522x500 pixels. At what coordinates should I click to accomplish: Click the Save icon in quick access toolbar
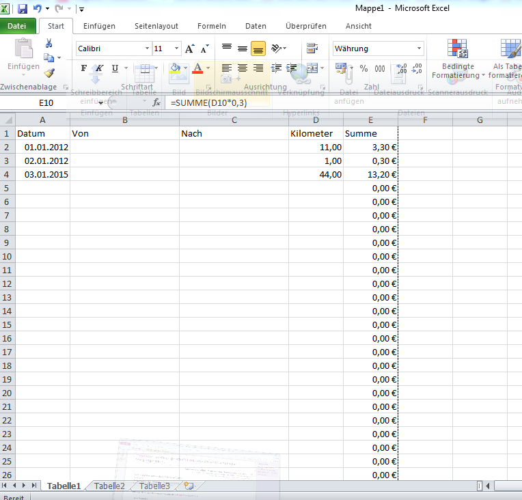pyautogui.click(x=23, y=9)
